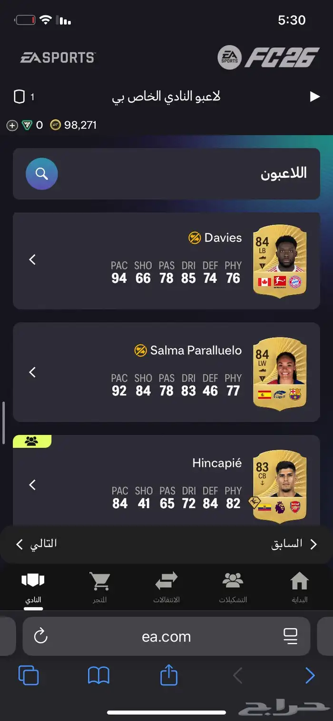The width and height of the screenshot is (333, 721).
Task: Tap the Previous page button (السابق)
Action: [x=294, y=544]
